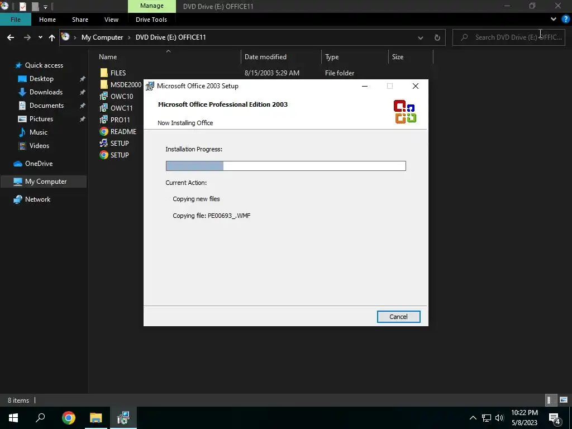Click the installation progress bar

pyautogui.click(x=285, y=165)
